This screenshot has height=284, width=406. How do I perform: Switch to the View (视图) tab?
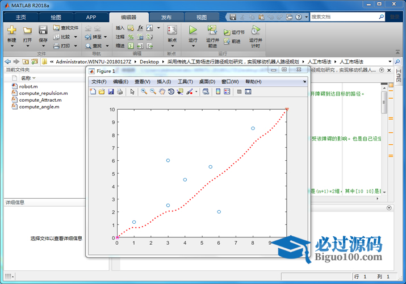point(202,18)
